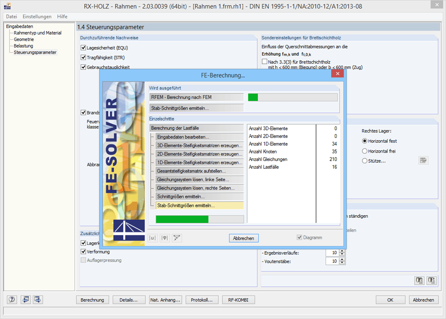Decrease Ergebnisverläufe spinner value
The width and height of the screenshot is (446, 319).
[x=342, y=254]
